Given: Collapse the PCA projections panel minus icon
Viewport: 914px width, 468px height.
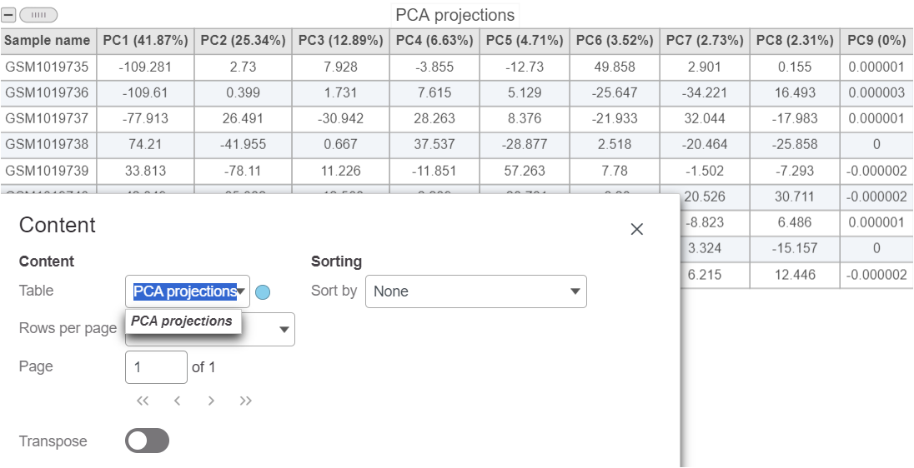Looking at the screenshot, I should click(x=9, y=15).
